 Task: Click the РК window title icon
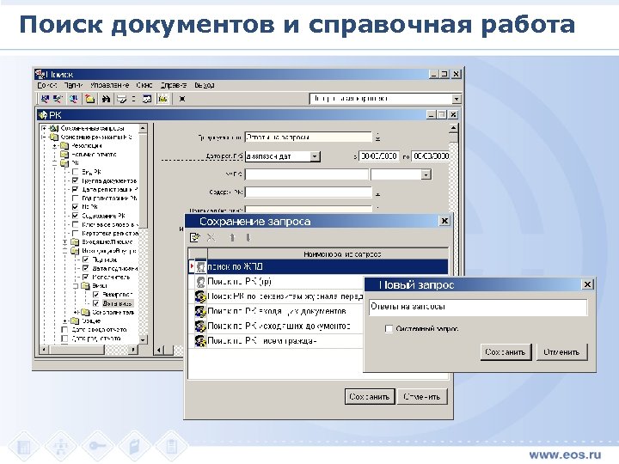[x=43, y=115]
